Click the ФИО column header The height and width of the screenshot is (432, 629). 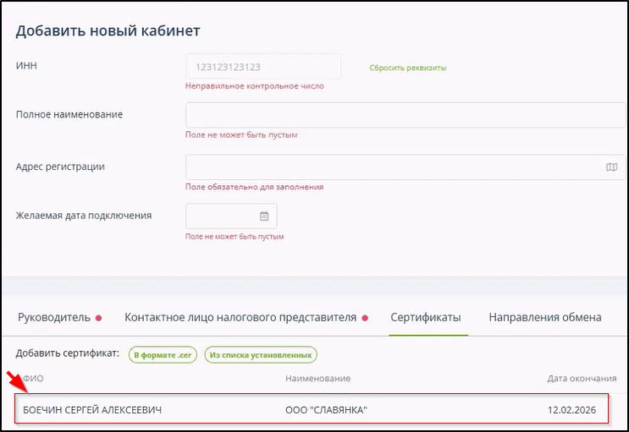(x=33, y=378)
